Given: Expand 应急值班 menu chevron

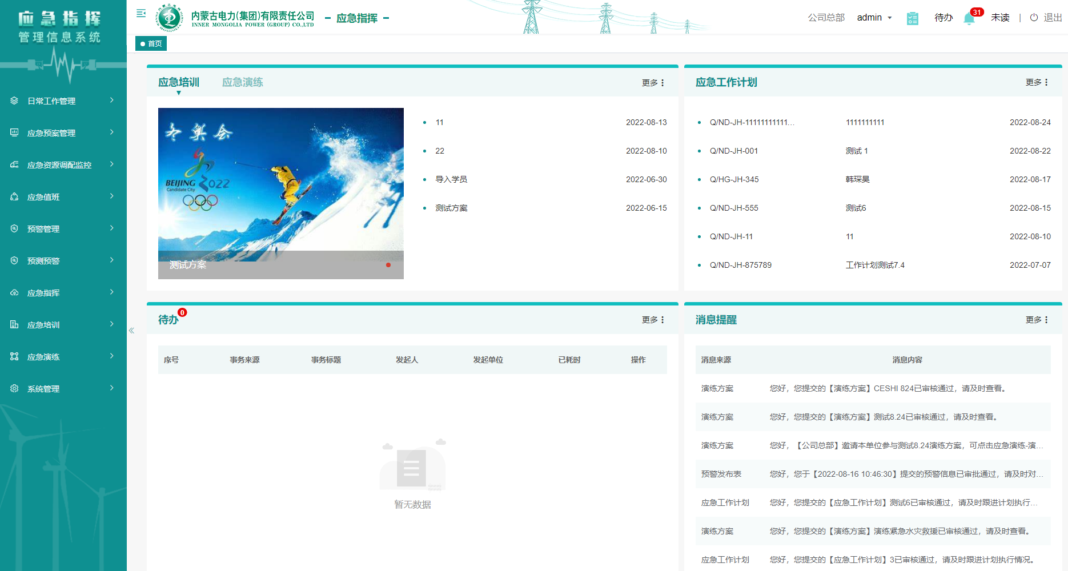Looking at the screenshot, I should coord(112,196).
